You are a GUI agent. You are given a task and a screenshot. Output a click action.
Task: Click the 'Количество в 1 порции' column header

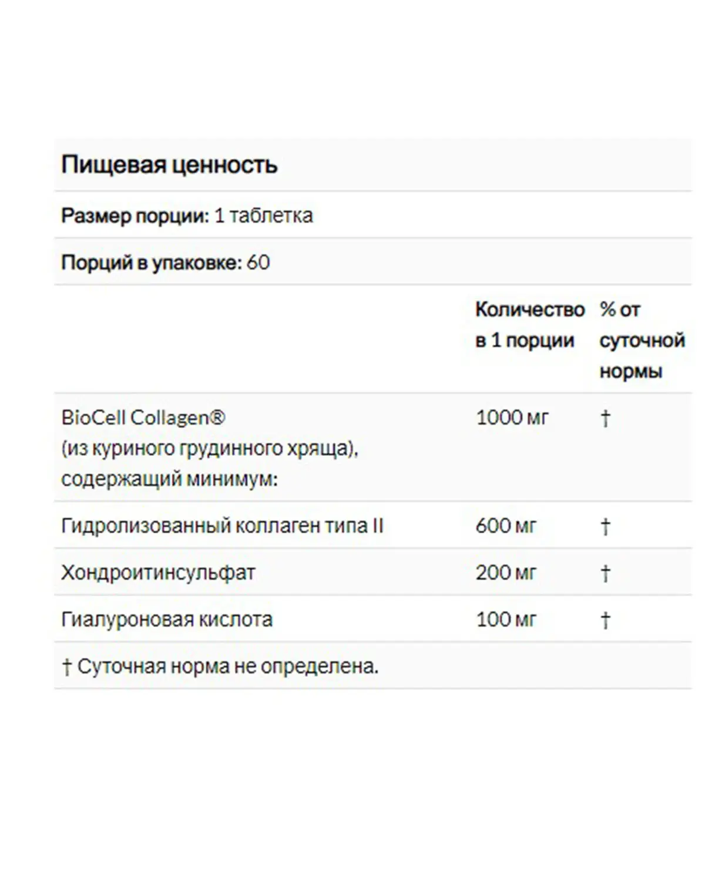point(530,325)
